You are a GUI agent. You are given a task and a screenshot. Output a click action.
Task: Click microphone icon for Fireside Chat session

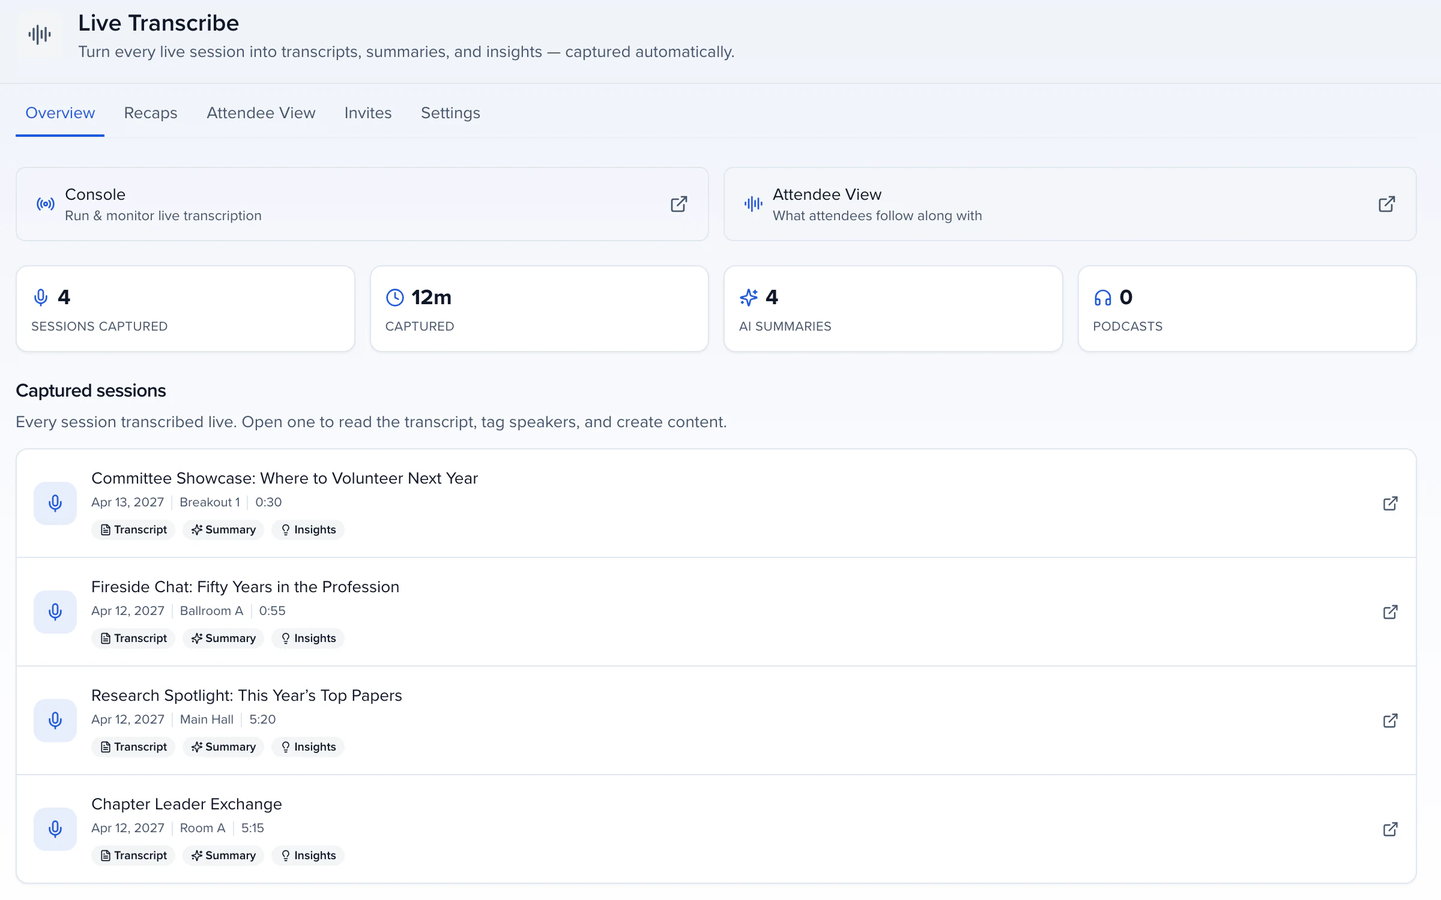coord(55,612)
